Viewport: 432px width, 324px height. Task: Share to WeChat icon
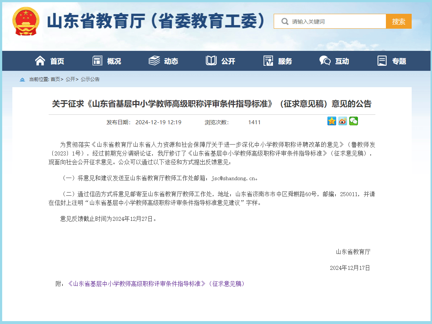[354, 121]
